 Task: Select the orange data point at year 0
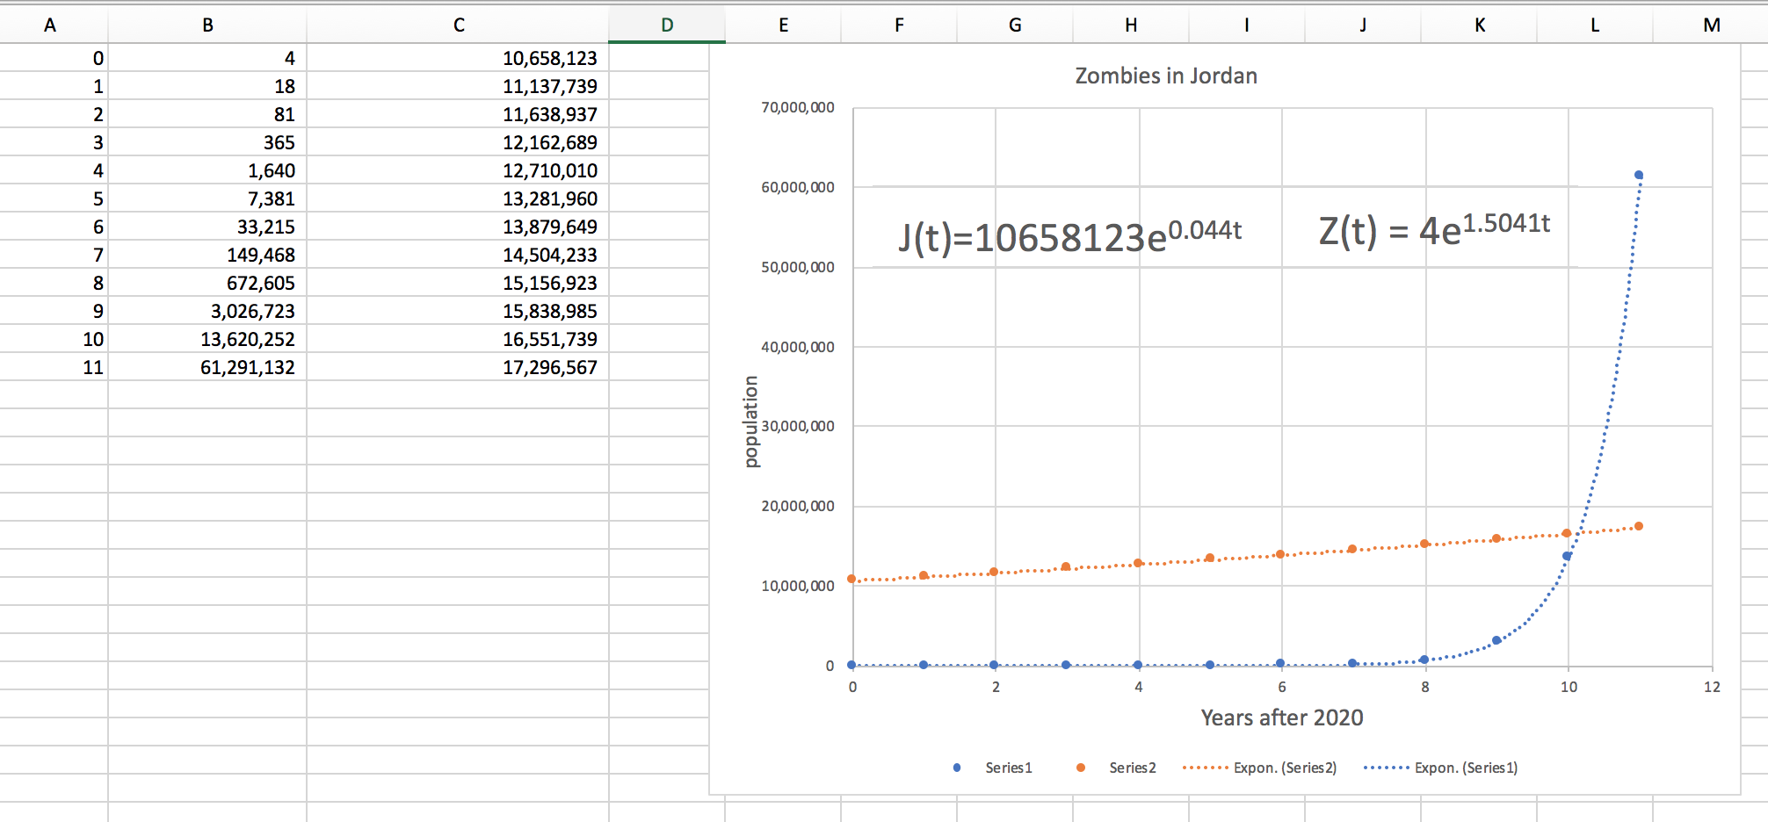(851, 579)
